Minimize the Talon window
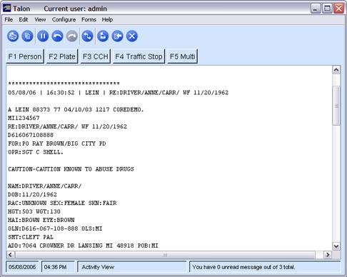 coord(316,9)
